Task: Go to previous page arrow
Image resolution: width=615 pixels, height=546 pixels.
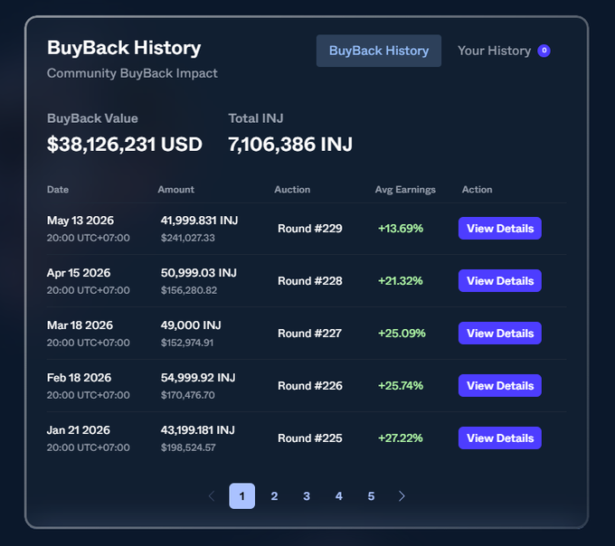Action: pos(212,495)
